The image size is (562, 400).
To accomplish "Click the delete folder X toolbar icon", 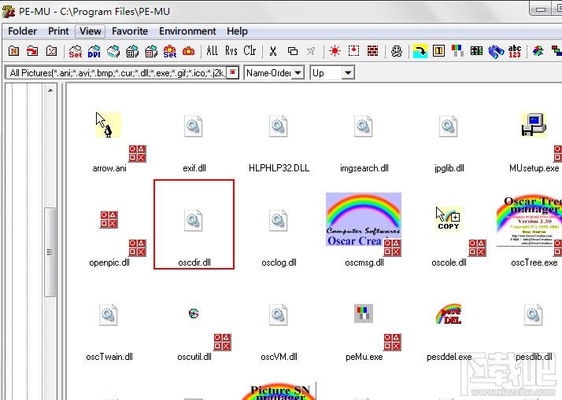I will (51, 51).
